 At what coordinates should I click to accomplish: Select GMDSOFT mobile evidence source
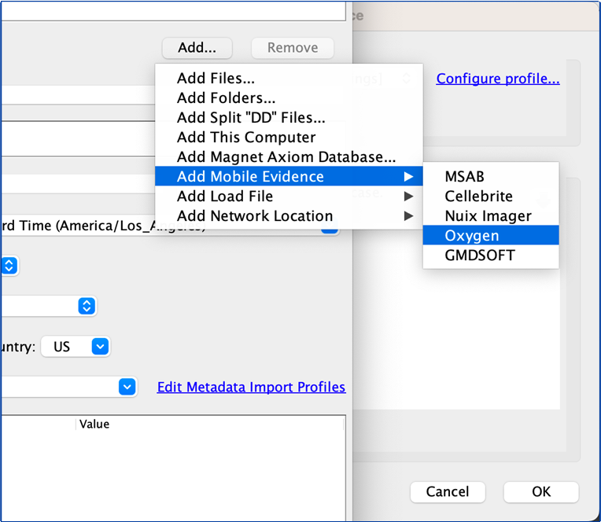pyautogui.click(x=491, y=255)
